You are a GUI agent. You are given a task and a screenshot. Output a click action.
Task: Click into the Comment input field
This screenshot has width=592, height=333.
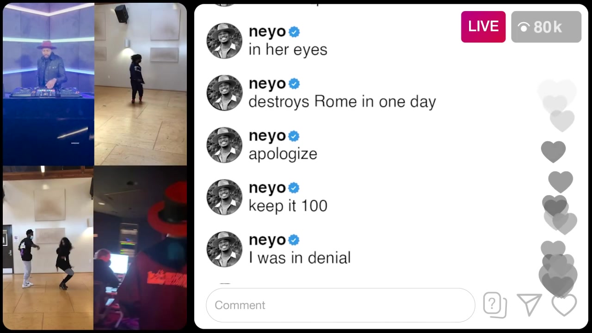[x=340, y=305]
